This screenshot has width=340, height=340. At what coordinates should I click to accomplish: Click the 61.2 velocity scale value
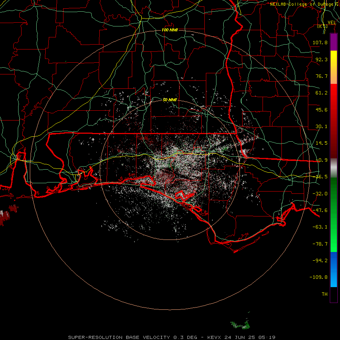(x=321, y=93)
